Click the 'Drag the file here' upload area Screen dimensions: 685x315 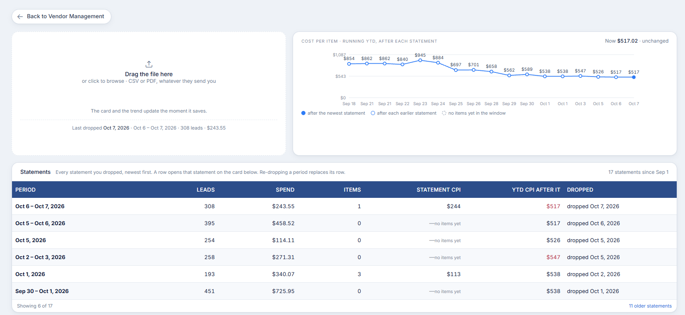(149, 94)
